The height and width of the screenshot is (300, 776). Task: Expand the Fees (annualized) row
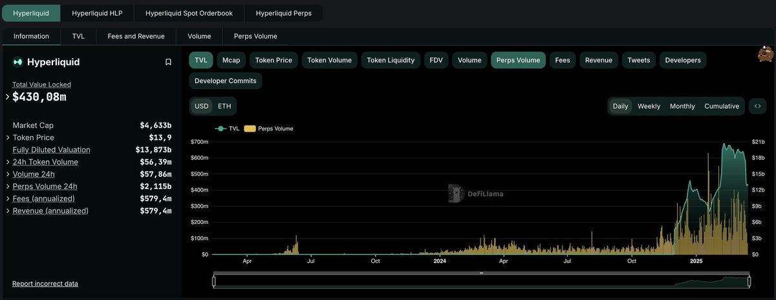8,199
